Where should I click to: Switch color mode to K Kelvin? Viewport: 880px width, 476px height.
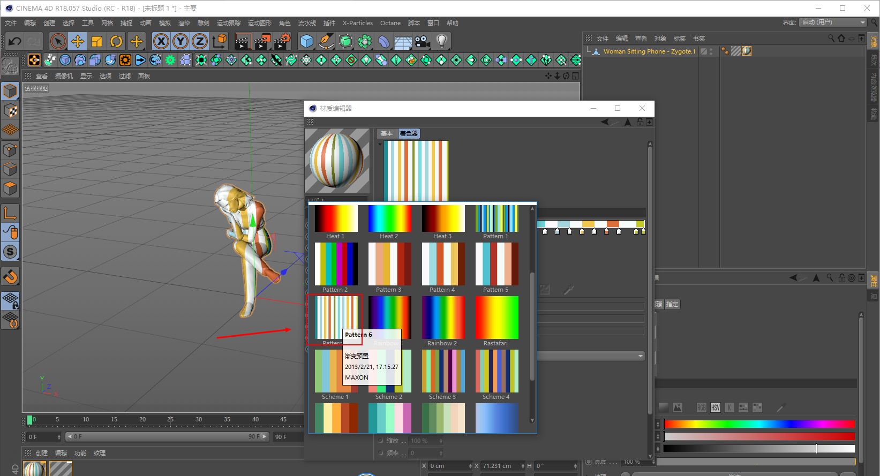click(729, 407)
